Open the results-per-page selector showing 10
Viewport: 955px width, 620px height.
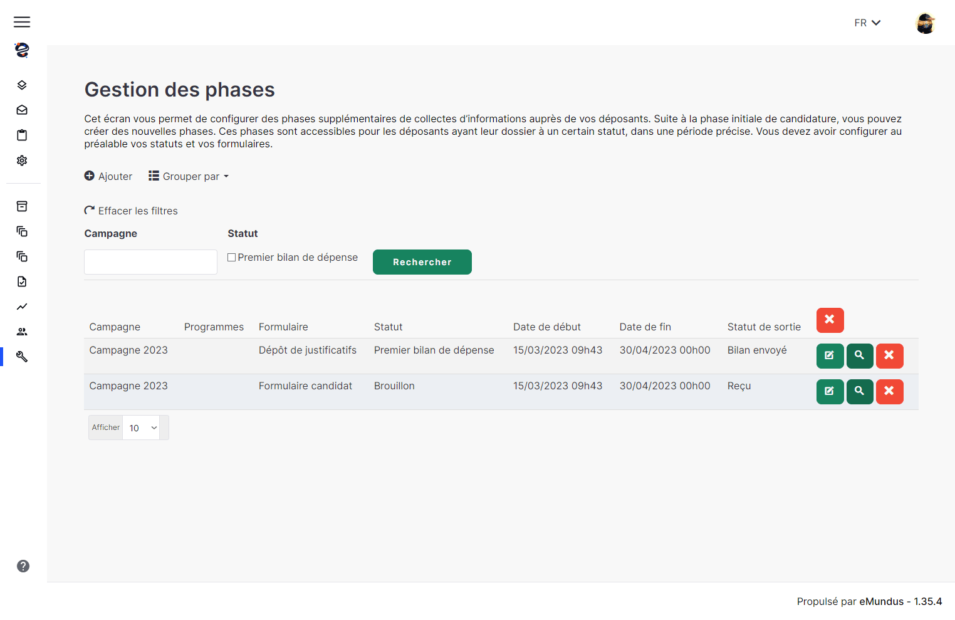point(141,427)
